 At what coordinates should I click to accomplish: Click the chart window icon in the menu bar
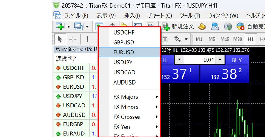[57, 15]
